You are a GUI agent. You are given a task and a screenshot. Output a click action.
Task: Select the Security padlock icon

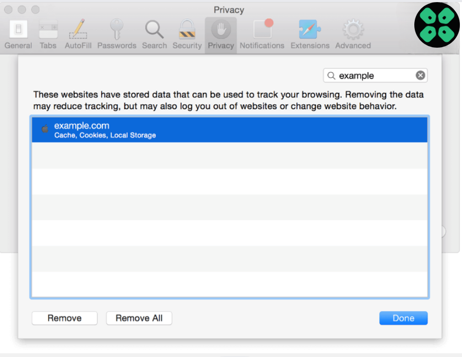[187, 30]
